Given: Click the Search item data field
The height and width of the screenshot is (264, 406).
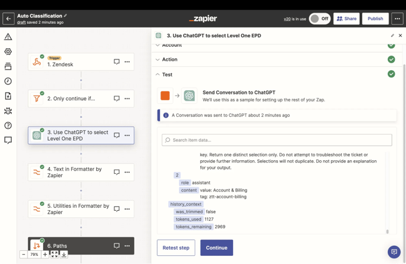Looking at the screenshot, I should [277, 140].
